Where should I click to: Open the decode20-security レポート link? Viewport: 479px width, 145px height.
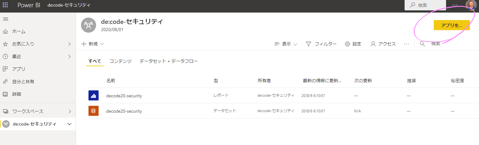[124, 96]
